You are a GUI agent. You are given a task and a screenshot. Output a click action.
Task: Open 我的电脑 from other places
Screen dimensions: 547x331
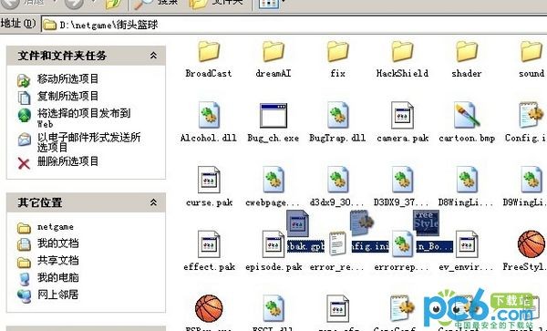pyautogui.click(x=58, y=277)
